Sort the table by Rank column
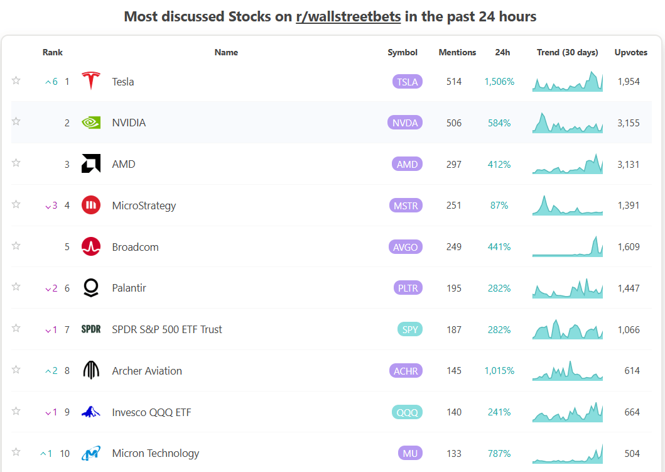This screenshot has width=665, height=472. (53, 52)
